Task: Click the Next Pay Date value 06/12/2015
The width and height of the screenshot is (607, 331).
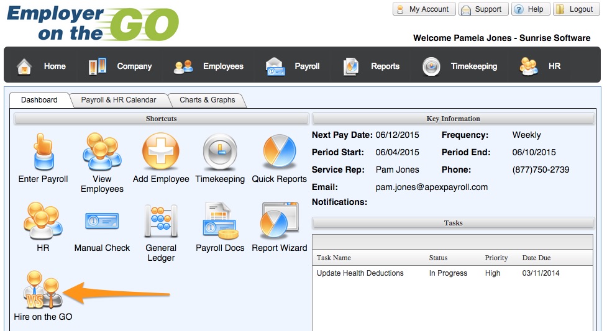Action: click(397, 135)
